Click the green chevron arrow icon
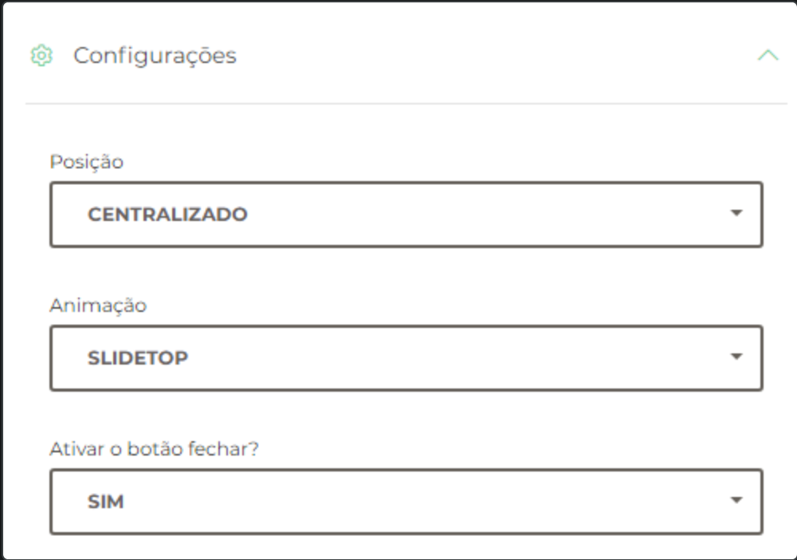The width and height of the screenshot is (797, 560). 768,56
